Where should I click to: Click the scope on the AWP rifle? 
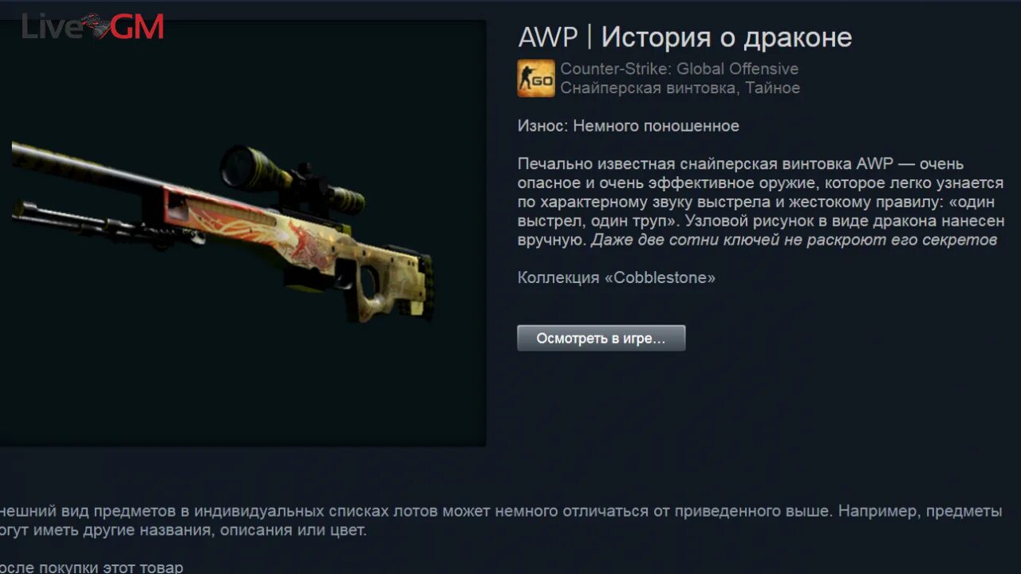(292, 177)
